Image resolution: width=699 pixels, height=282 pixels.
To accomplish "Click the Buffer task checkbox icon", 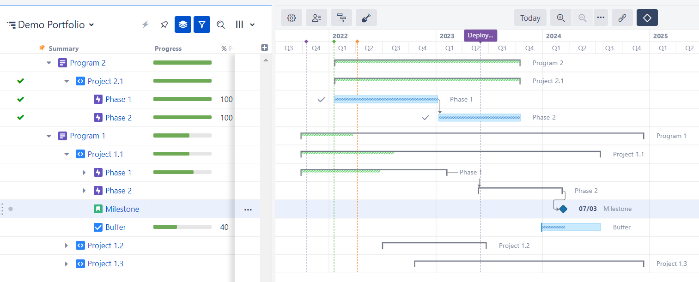I will pos(98,227).
